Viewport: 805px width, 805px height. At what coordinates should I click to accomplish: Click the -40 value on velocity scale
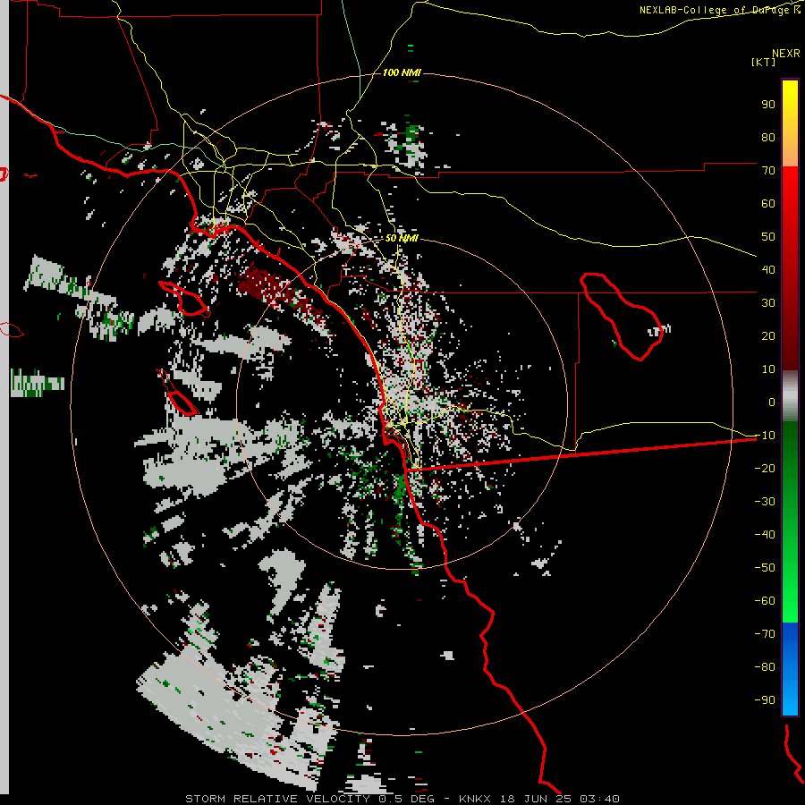[x=765, y=535]
